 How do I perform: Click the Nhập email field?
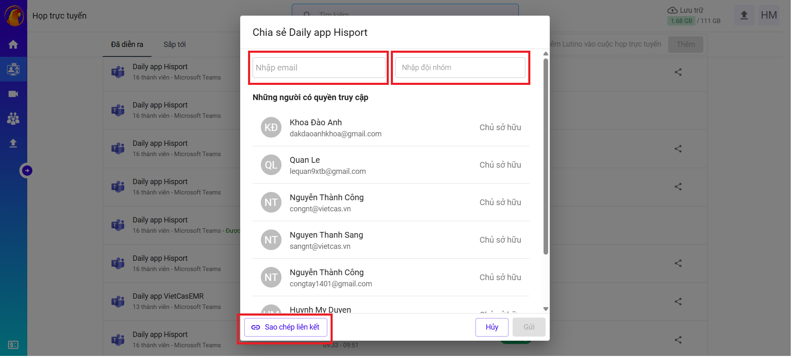(319, 68)
